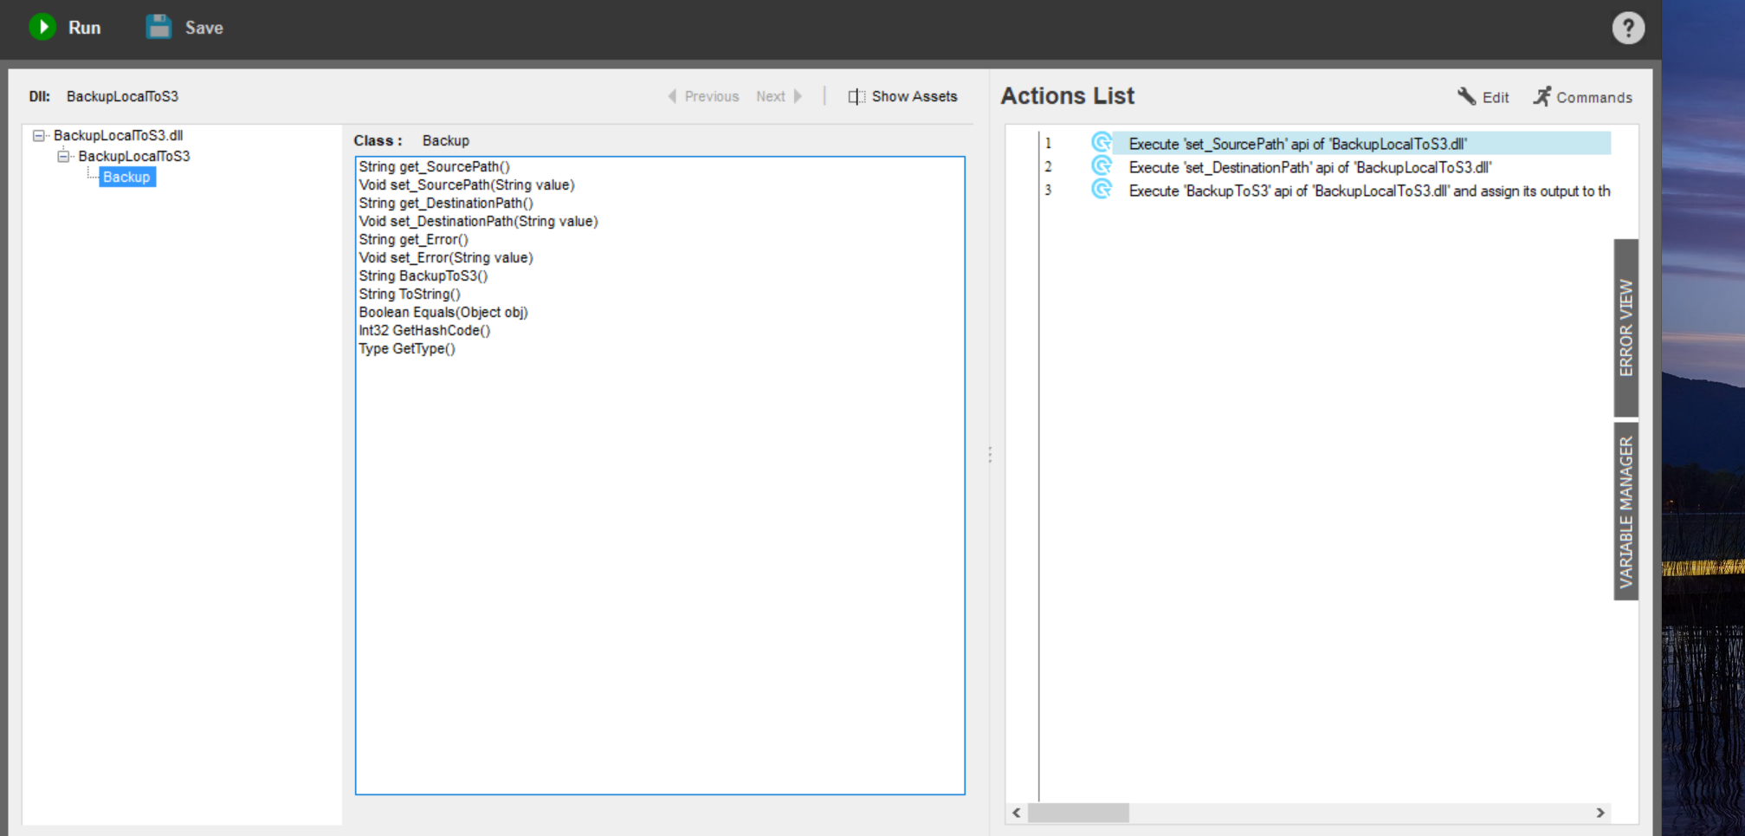Viewport: 1745px width, 836px height.
Task: Click the action icon on line 3
Action: (x=1101, y=190)
